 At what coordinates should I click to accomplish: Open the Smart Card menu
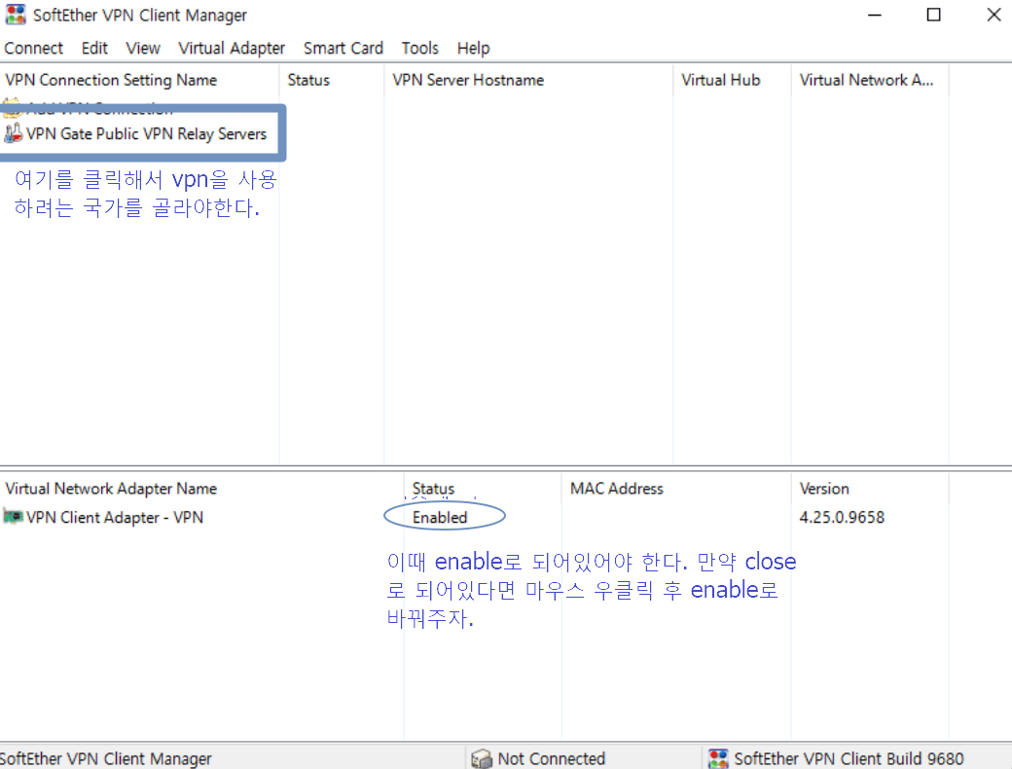point(343,49)
